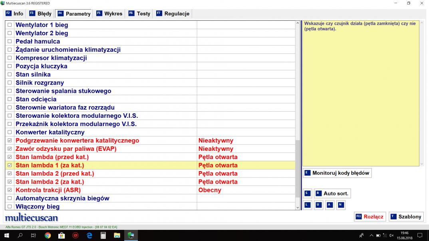Enable the Wentylator 1 bieg checkbox
The height and width of the screenshot is (241, 429).
coord(10,25)
